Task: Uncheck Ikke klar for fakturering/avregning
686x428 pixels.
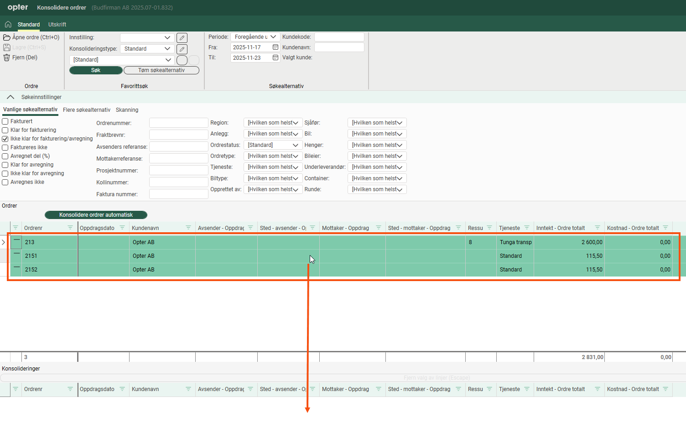Action: tap(5, 139)
